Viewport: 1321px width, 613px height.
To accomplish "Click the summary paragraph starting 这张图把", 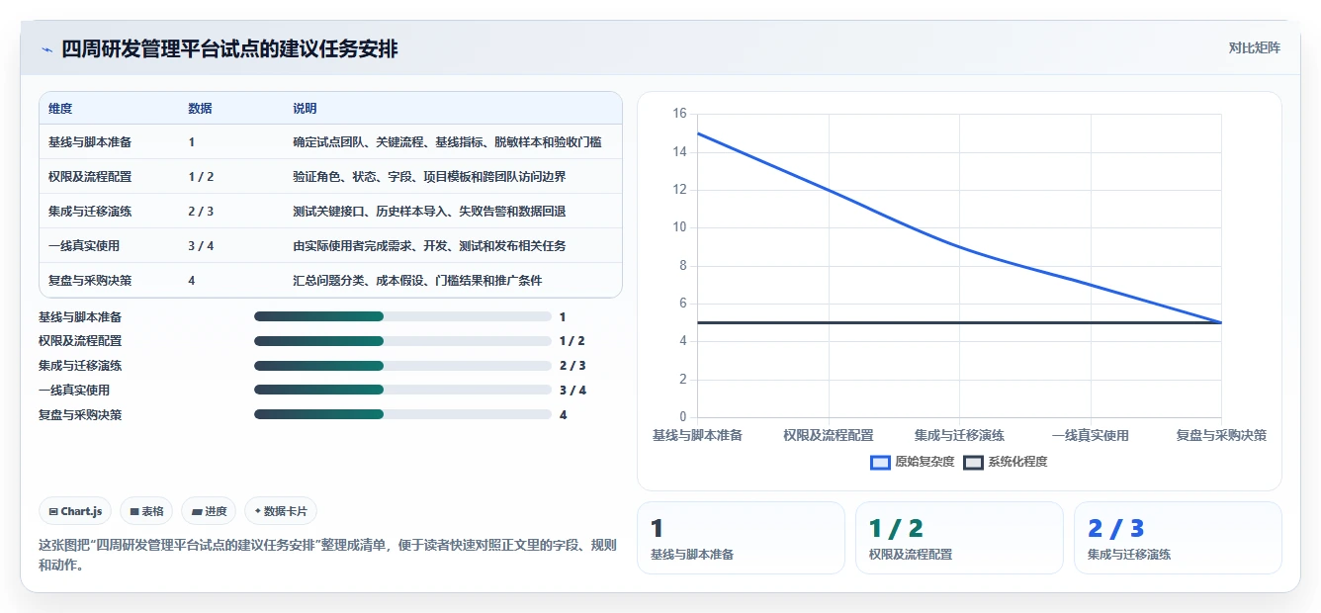I will [x=327, y=556].
